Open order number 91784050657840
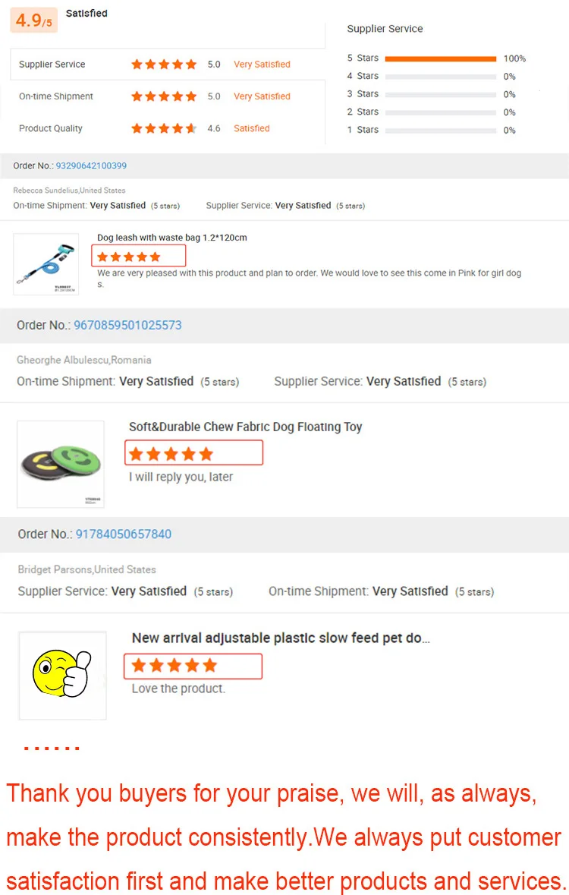This screenshot has width=569, height=895. pos(124,534)
